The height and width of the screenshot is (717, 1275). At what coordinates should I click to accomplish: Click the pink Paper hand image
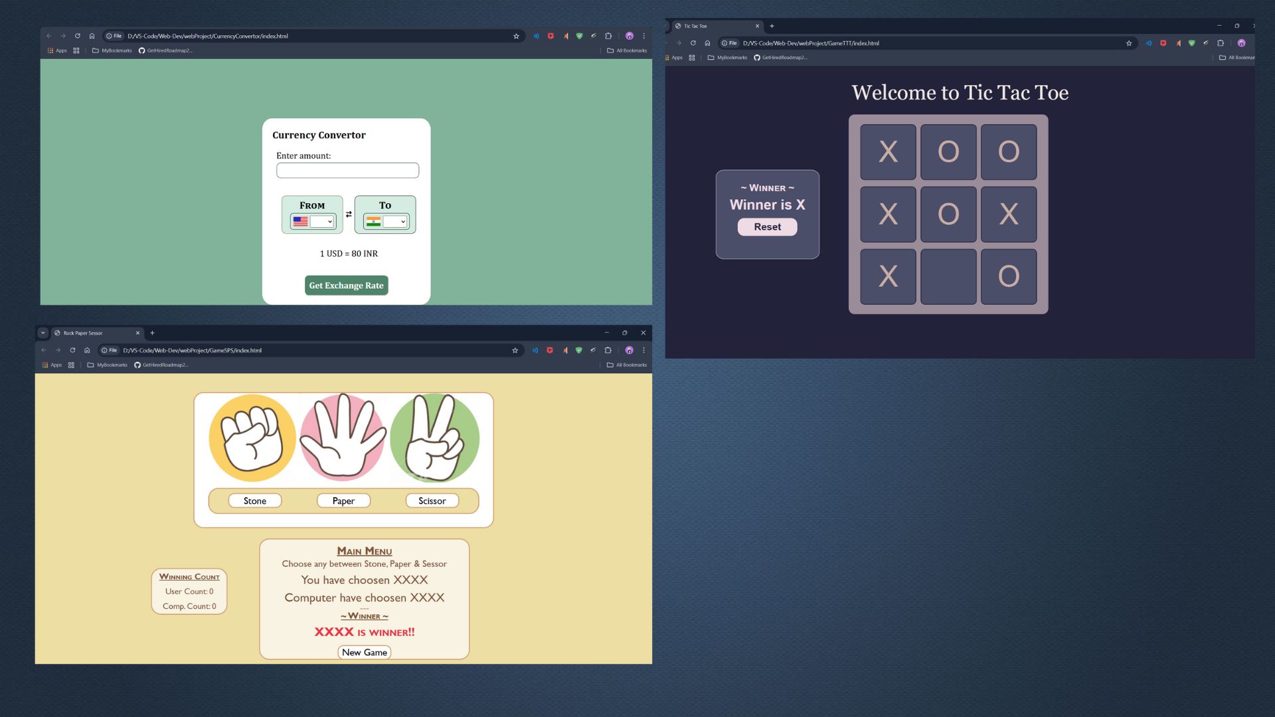(x=343, y=438)
